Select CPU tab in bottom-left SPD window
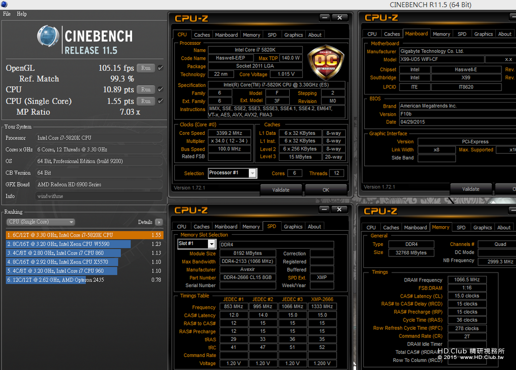The image size is (516, 370). (181, 227)
